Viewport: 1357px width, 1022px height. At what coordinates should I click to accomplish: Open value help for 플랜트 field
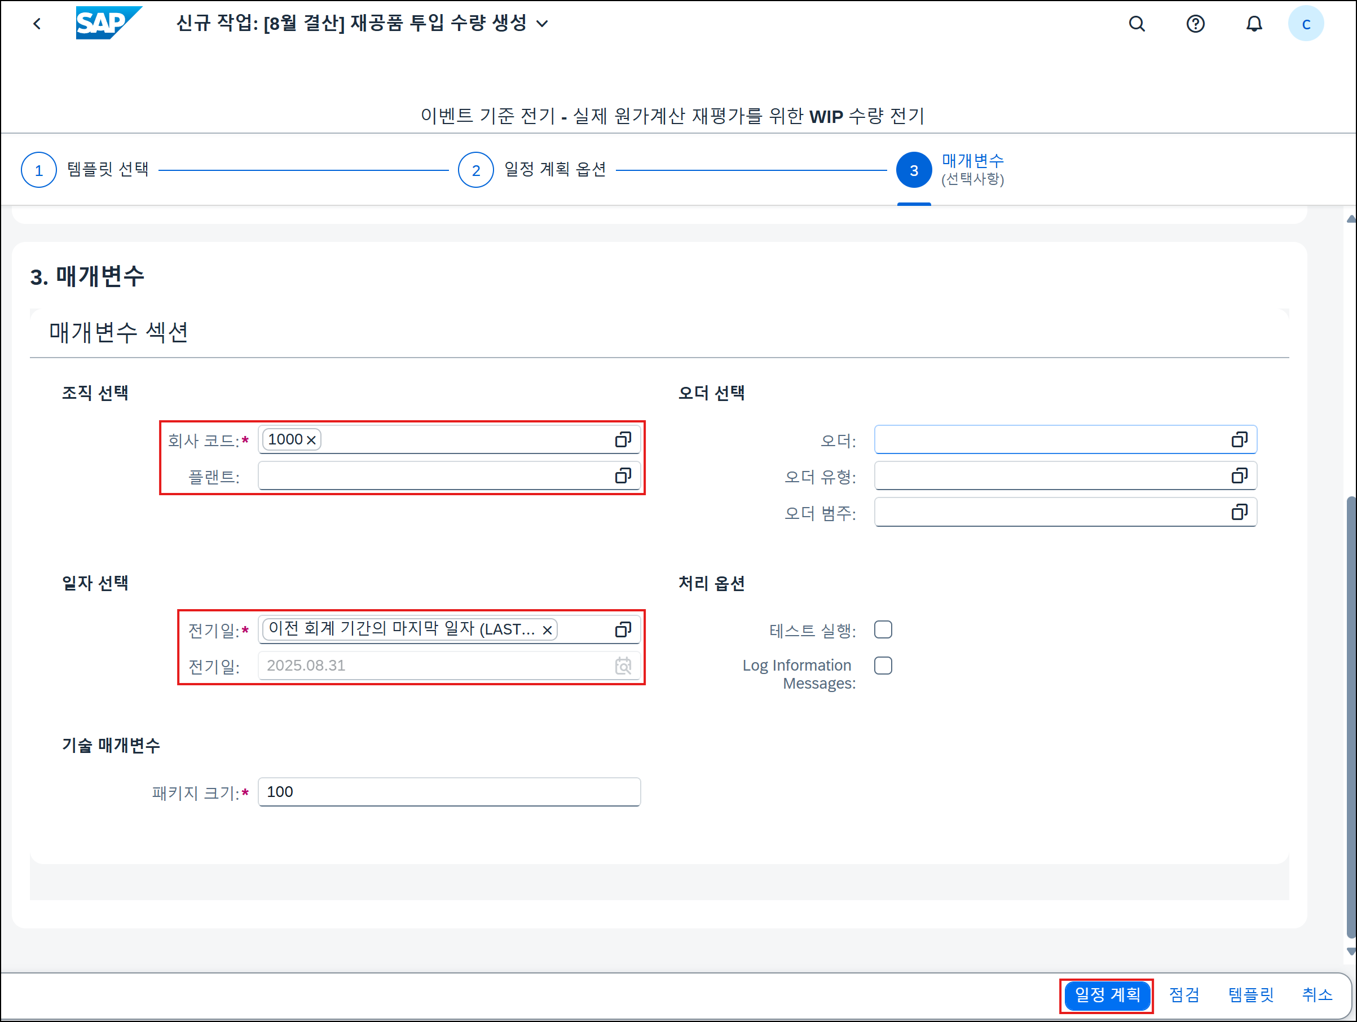(x=623, y=476)
